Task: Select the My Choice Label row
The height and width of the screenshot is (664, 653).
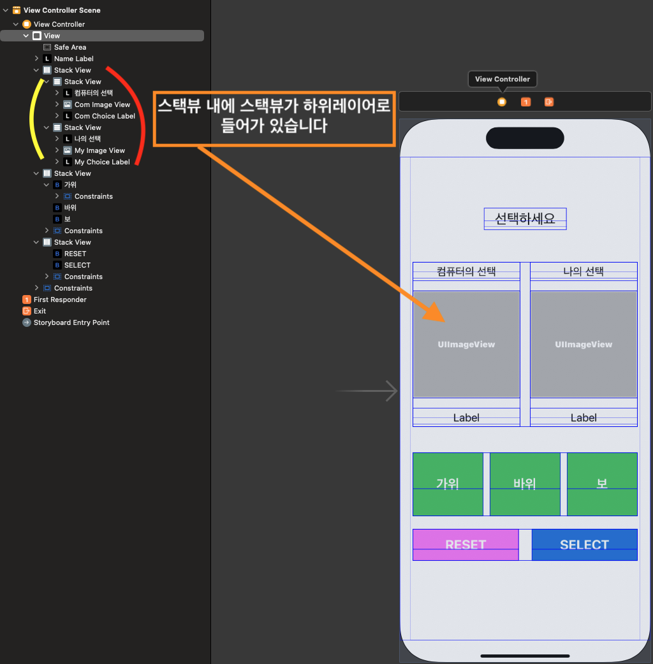Action: click(102, 162)
